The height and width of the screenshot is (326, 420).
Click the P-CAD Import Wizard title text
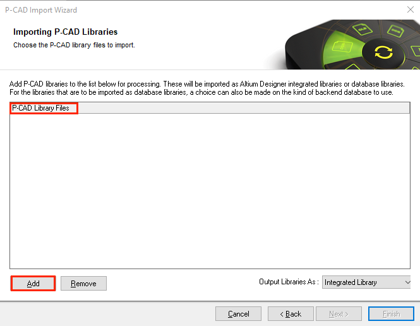(x=41, y=10)
